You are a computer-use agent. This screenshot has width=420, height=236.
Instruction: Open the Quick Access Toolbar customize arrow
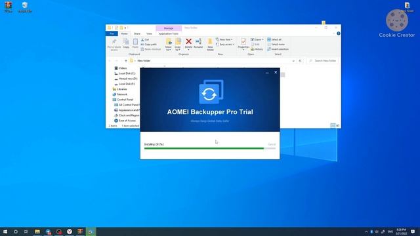[x=125, y=28]
